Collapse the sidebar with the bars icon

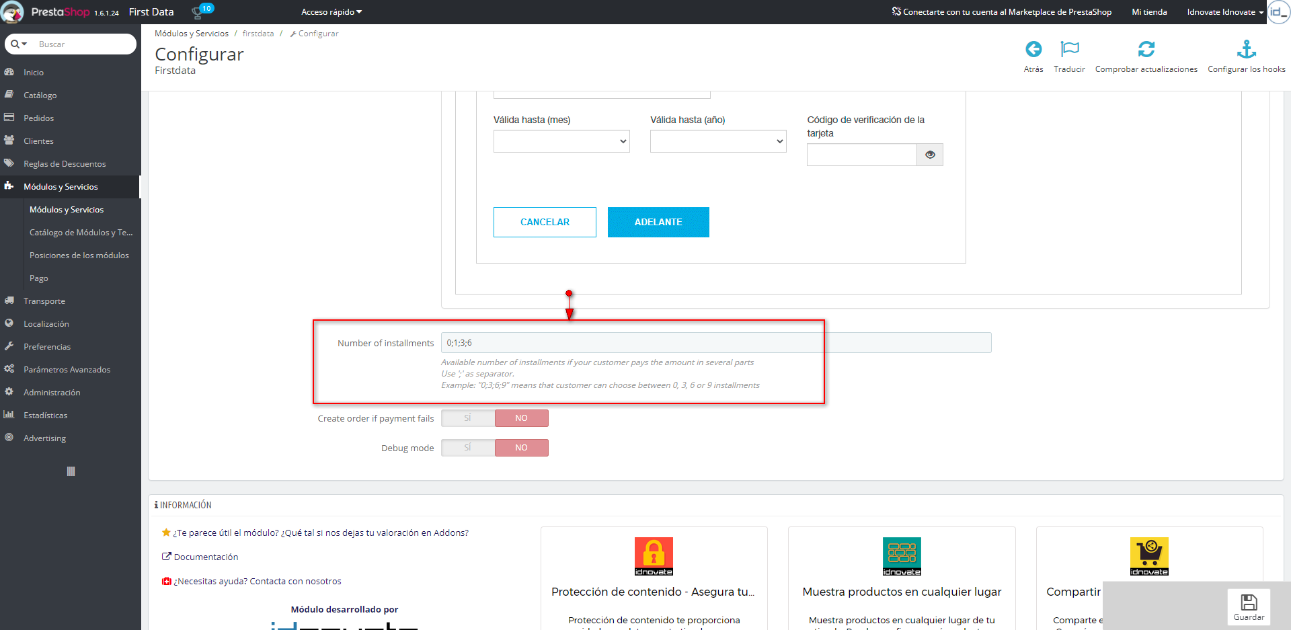[x=71, y=471]
